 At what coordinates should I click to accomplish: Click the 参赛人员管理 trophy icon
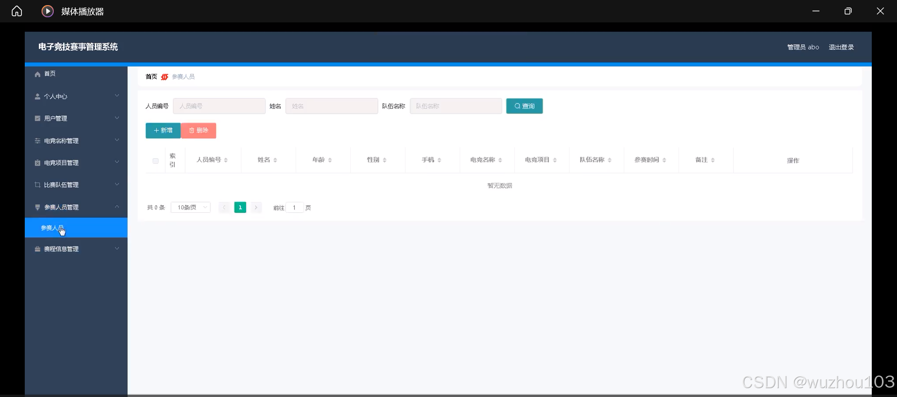[37, 207]
